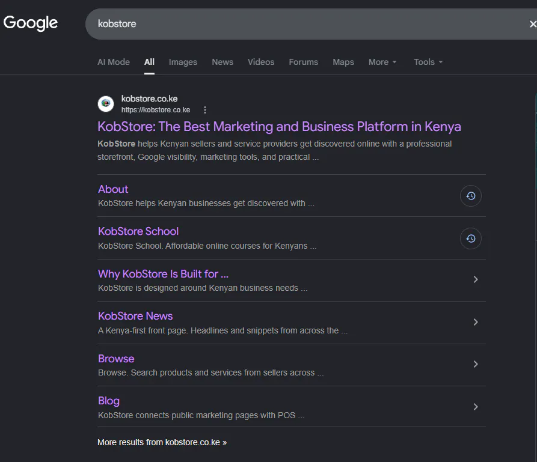Viewport: 537px width, 462px height.
Task: Open the More dropdown in search tabs
Action: (x=382, y=62)
